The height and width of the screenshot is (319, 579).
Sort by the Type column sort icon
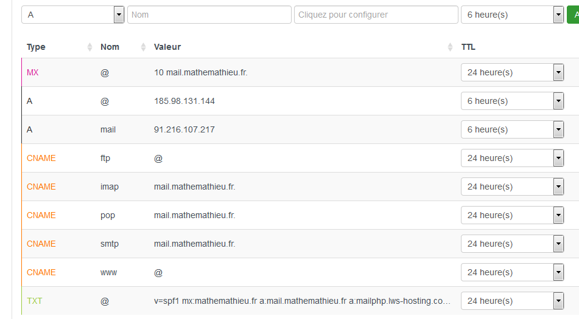[90, 47]
